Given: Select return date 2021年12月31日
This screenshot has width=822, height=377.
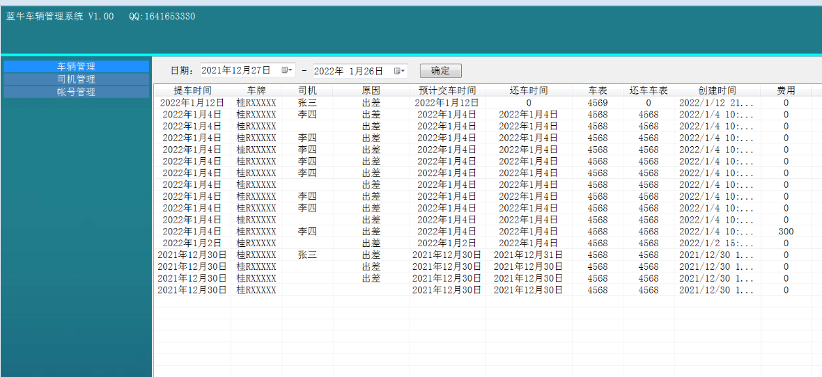Looking at the screenshot, I should 529,255.
